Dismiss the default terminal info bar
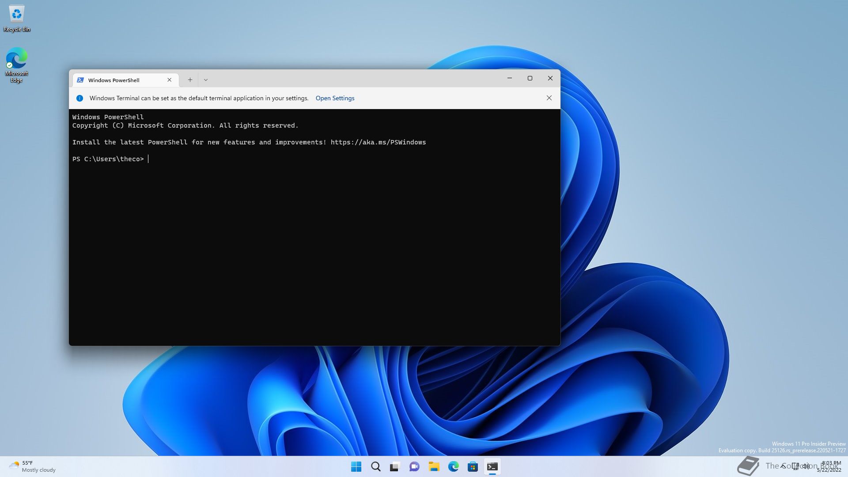848x477 pixels. pos(549,98)
